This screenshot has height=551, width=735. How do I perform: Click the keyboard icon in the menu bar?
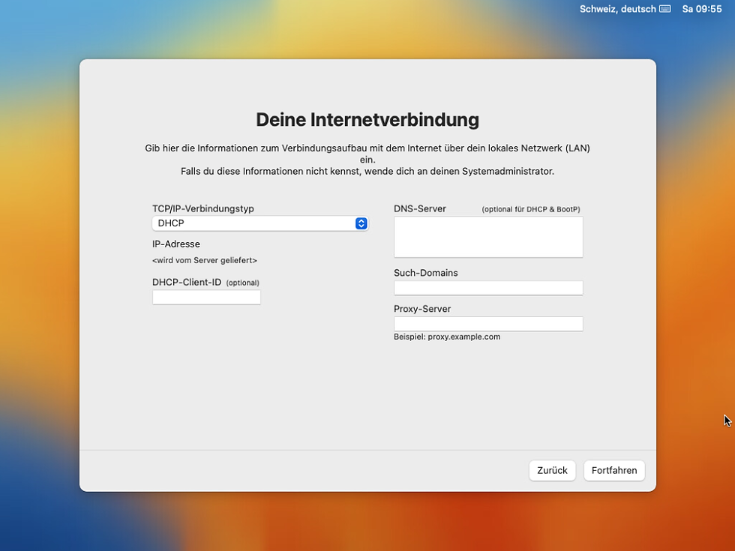pos(665,9)
